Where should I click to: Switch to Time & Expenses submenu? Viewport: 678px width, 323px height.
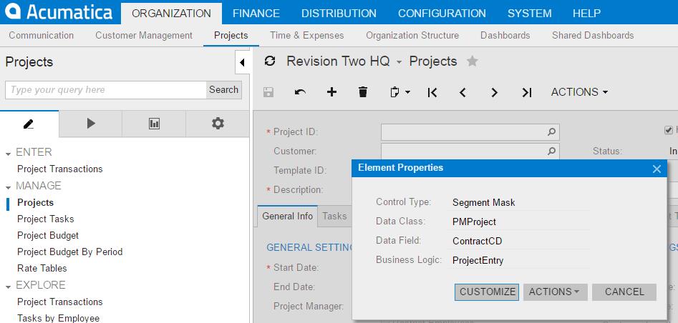point(306,36)
